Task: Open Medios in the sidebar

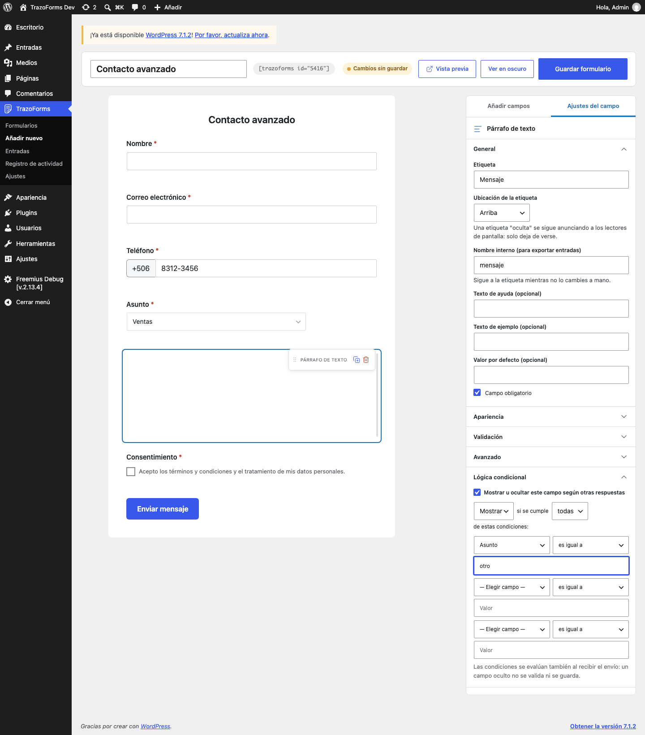Action: (x=36, y=63)
